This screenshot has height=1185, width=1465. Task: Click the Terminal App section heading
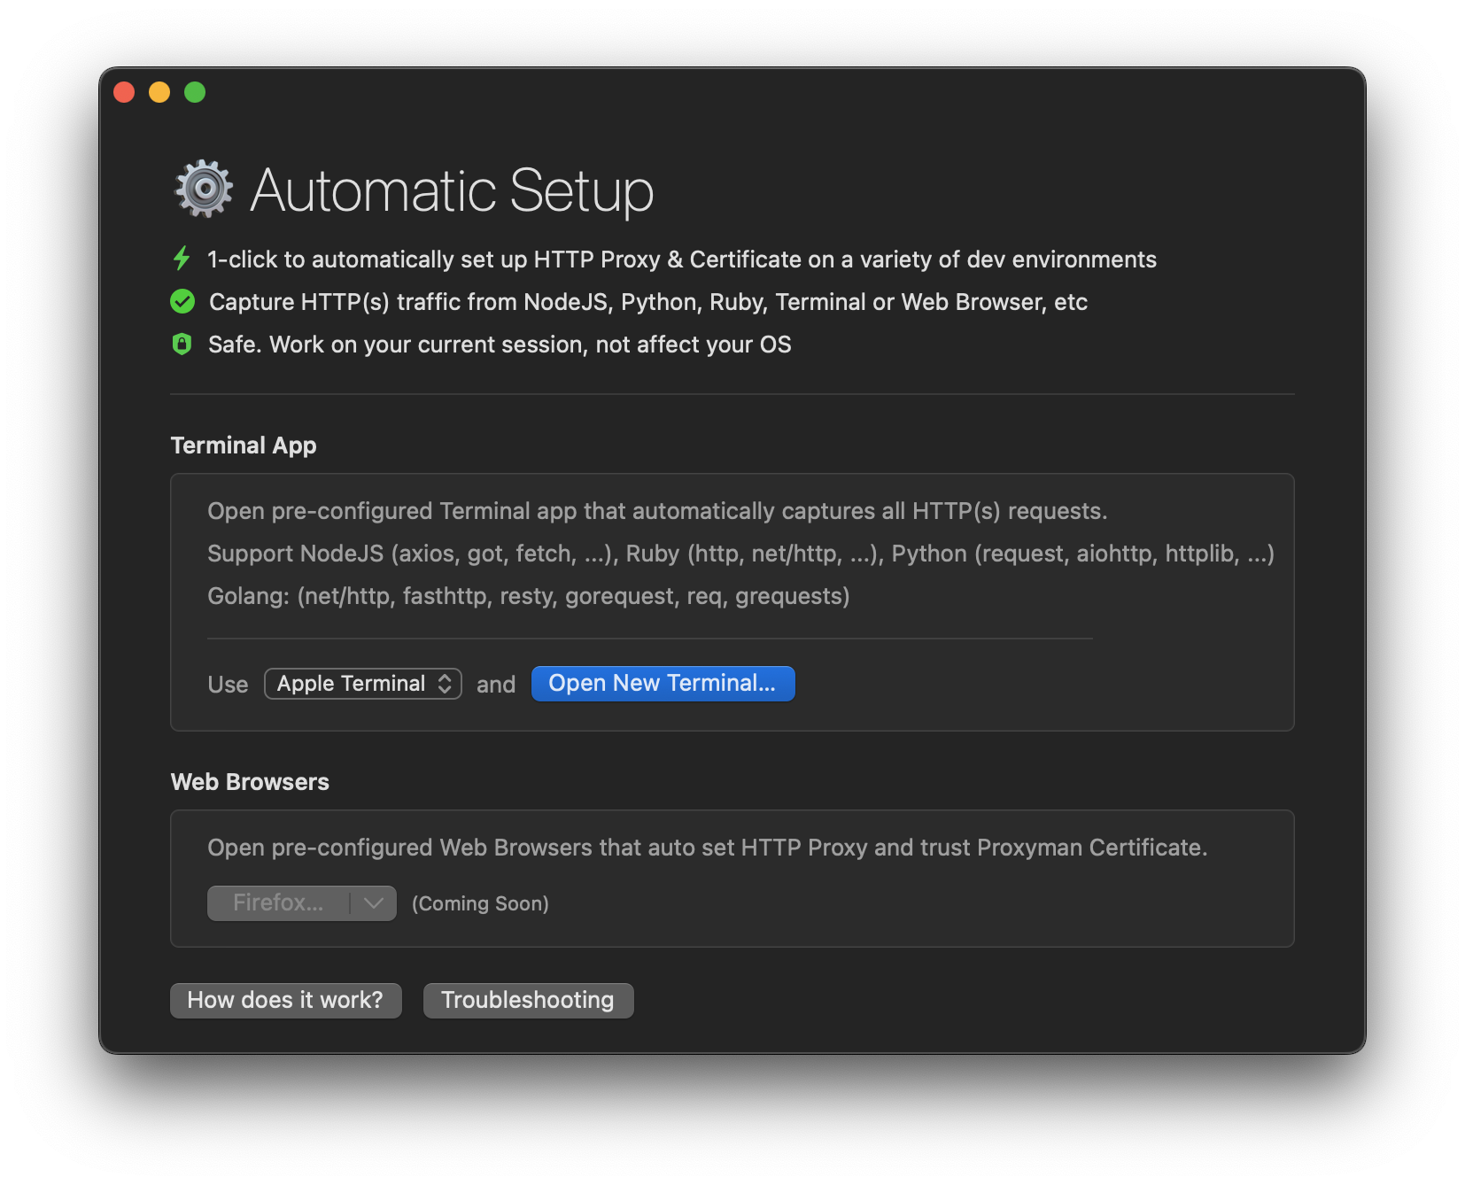pyautogui.click(x=243, y=445)
